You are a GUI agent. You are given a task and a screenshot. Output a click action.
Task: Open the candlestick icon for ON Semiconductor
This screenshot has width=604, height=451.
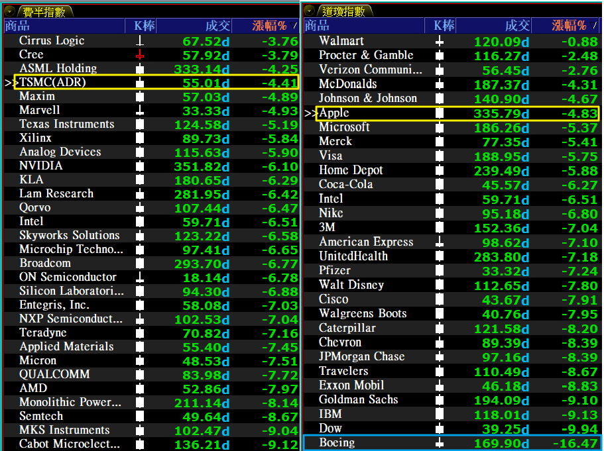click(x=140, y=277)
